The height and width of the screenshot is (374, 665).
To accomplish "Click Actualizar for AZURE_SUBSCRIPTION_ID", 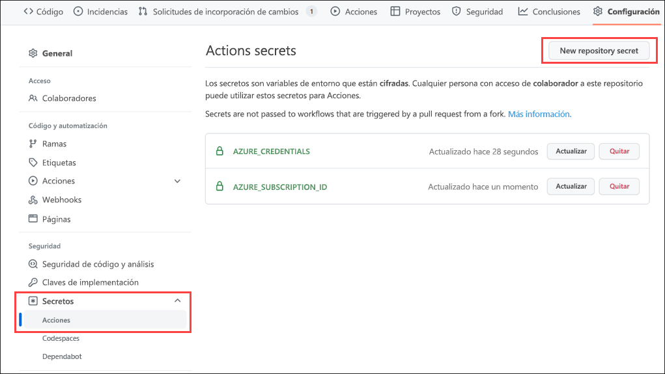I will click(571, 187).
